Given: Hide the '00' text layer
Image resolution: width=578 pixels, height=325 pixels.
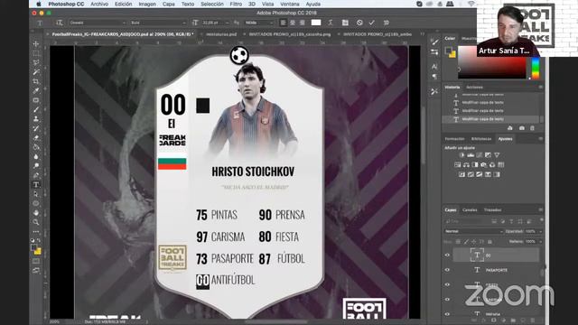Looking at the screenshot, I should (x=447, y=255).
